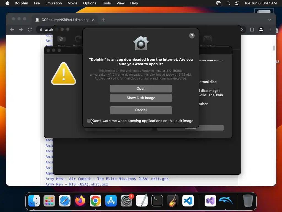Close the GCRedumpNKitPart1 browser tab
The width and height of the screenshot is (282, 212).
coord(93,20)
